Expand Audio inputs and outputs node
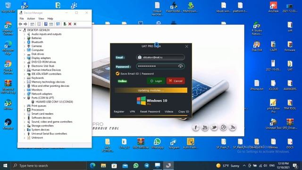302x170 pixels. click(25, 34)
